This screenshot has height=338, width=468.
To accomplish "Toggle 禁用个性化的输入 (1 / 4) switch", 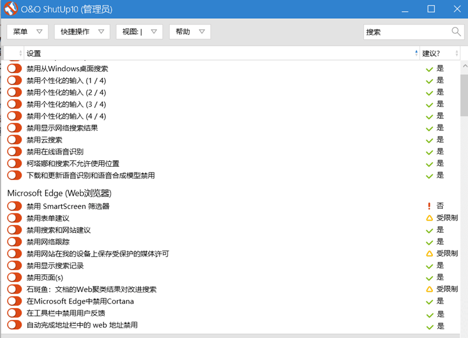I will click(x=14, y=81).
